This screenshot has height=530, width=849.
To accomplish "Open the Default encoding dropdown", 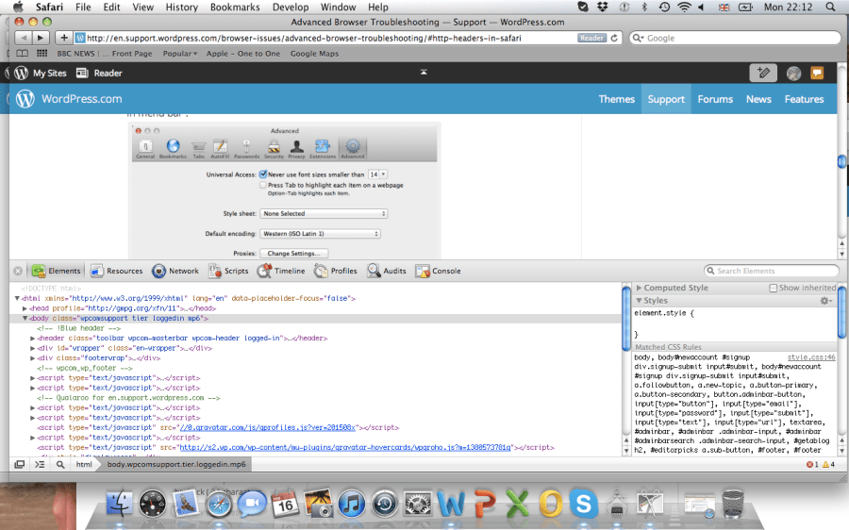I will point(325,234).
